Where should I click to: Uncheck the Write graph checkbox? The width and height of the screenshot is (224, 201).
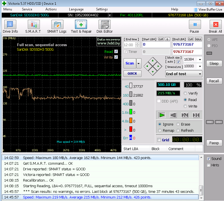(x=116, y=57)
